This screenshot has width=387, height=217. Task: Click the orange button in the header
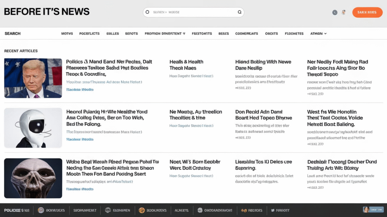click(367, 12)
